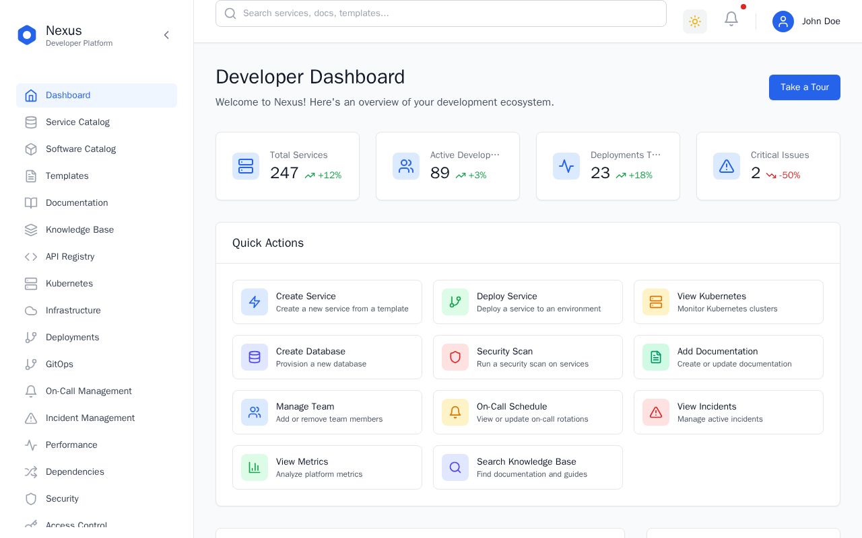Click the Deployments Today activity icon

pos(566,166)
